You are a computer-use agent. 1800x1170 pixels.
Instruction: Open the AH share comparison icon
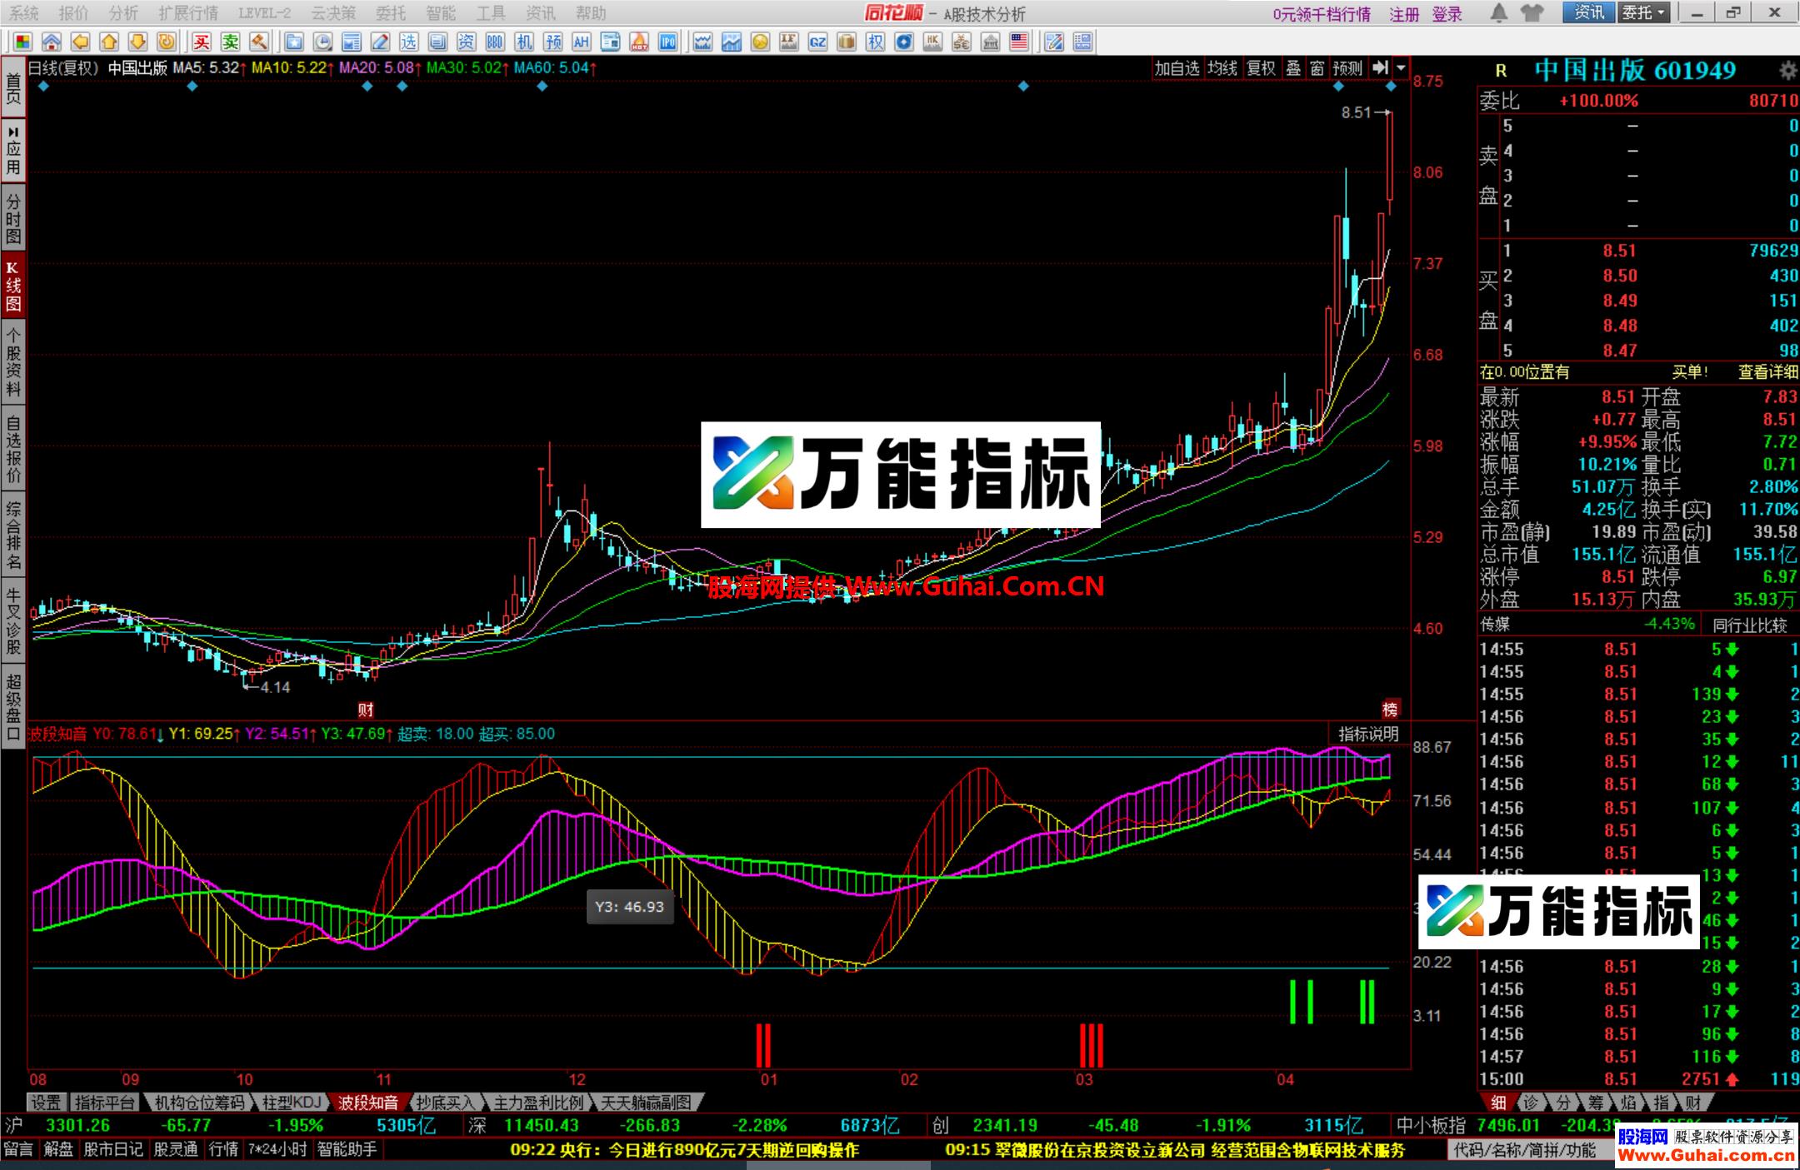coord(583,40)
